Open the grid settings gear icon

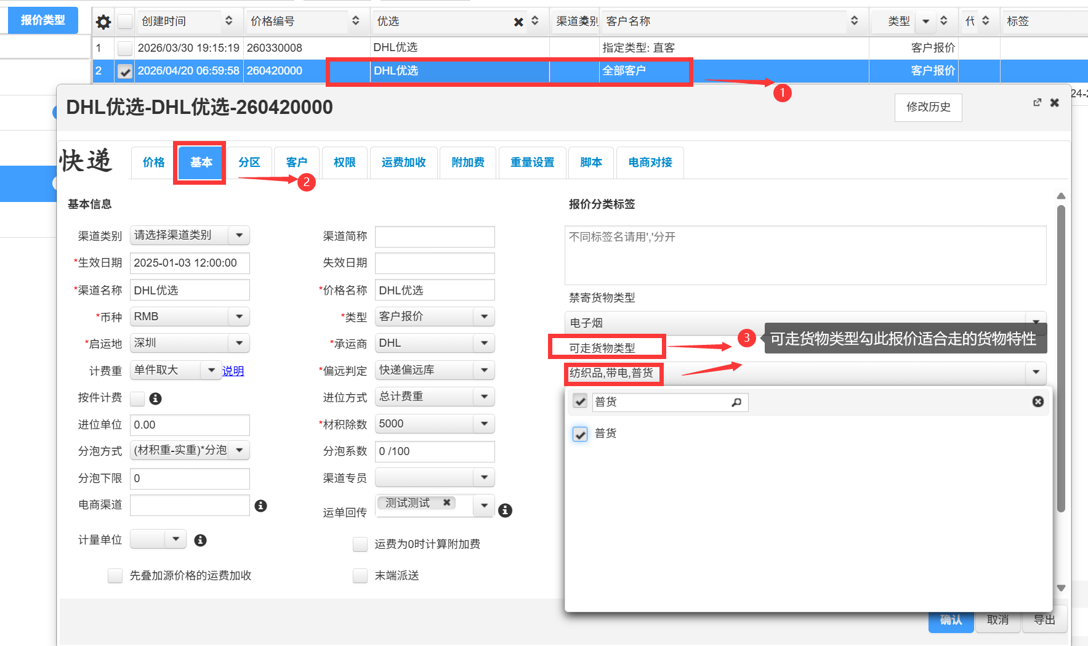point(103,22)
